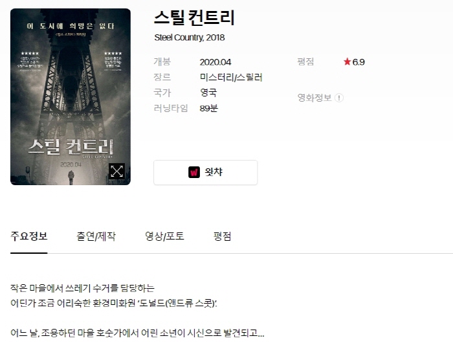The height and width of the screenshot is (347, 453).
Task: Switch to the 출연/제작 tab
Action: 96,236
